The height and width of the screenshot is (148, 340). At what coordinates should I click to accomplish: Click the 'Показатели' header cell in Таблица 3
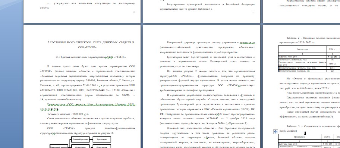pyautogui.click(x=299, y=137)
